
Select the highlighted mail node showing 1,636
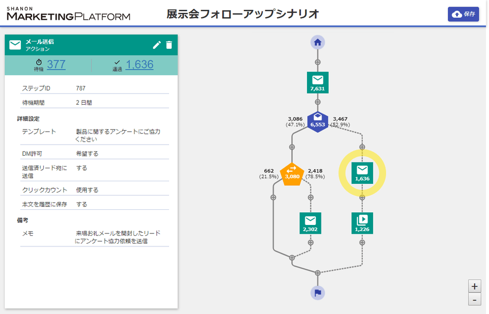tap(362, 173)
